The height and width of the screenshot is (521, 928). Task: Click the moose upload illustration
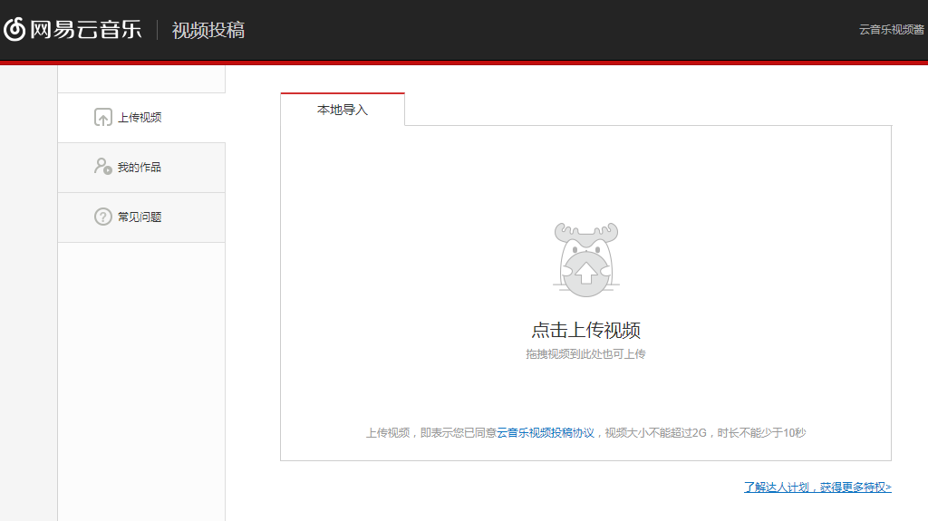(x=585, y=260)
